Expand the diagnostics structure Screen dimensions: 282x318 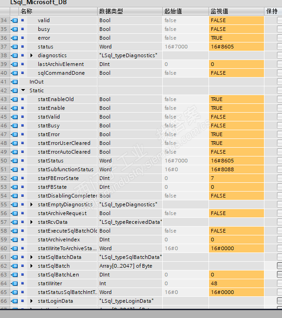(31, 55)
